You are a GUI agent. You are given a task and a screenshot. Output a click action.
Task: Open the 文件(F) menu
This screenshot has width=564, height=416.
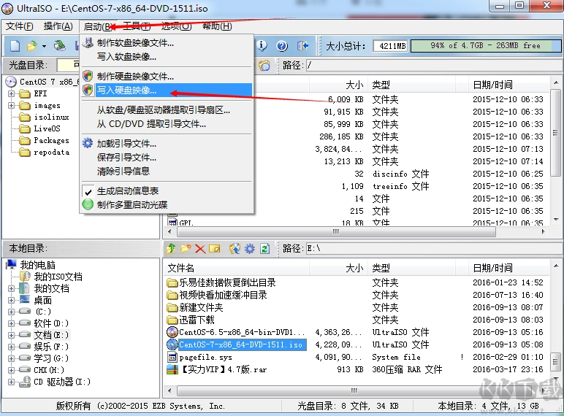[x=20, y=26]
